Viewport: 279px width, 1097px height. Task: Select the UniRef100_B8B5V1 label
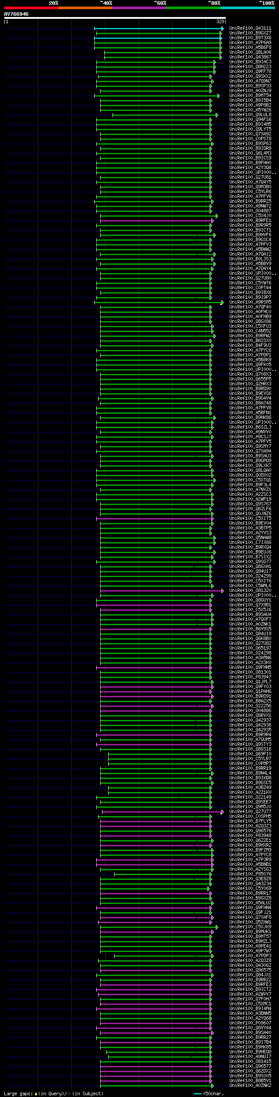coord(250,1081)
